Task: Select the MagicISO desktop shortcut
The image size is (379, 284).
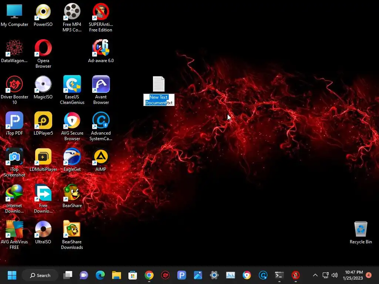Action: pyautogui.click(x=43, y=87)
